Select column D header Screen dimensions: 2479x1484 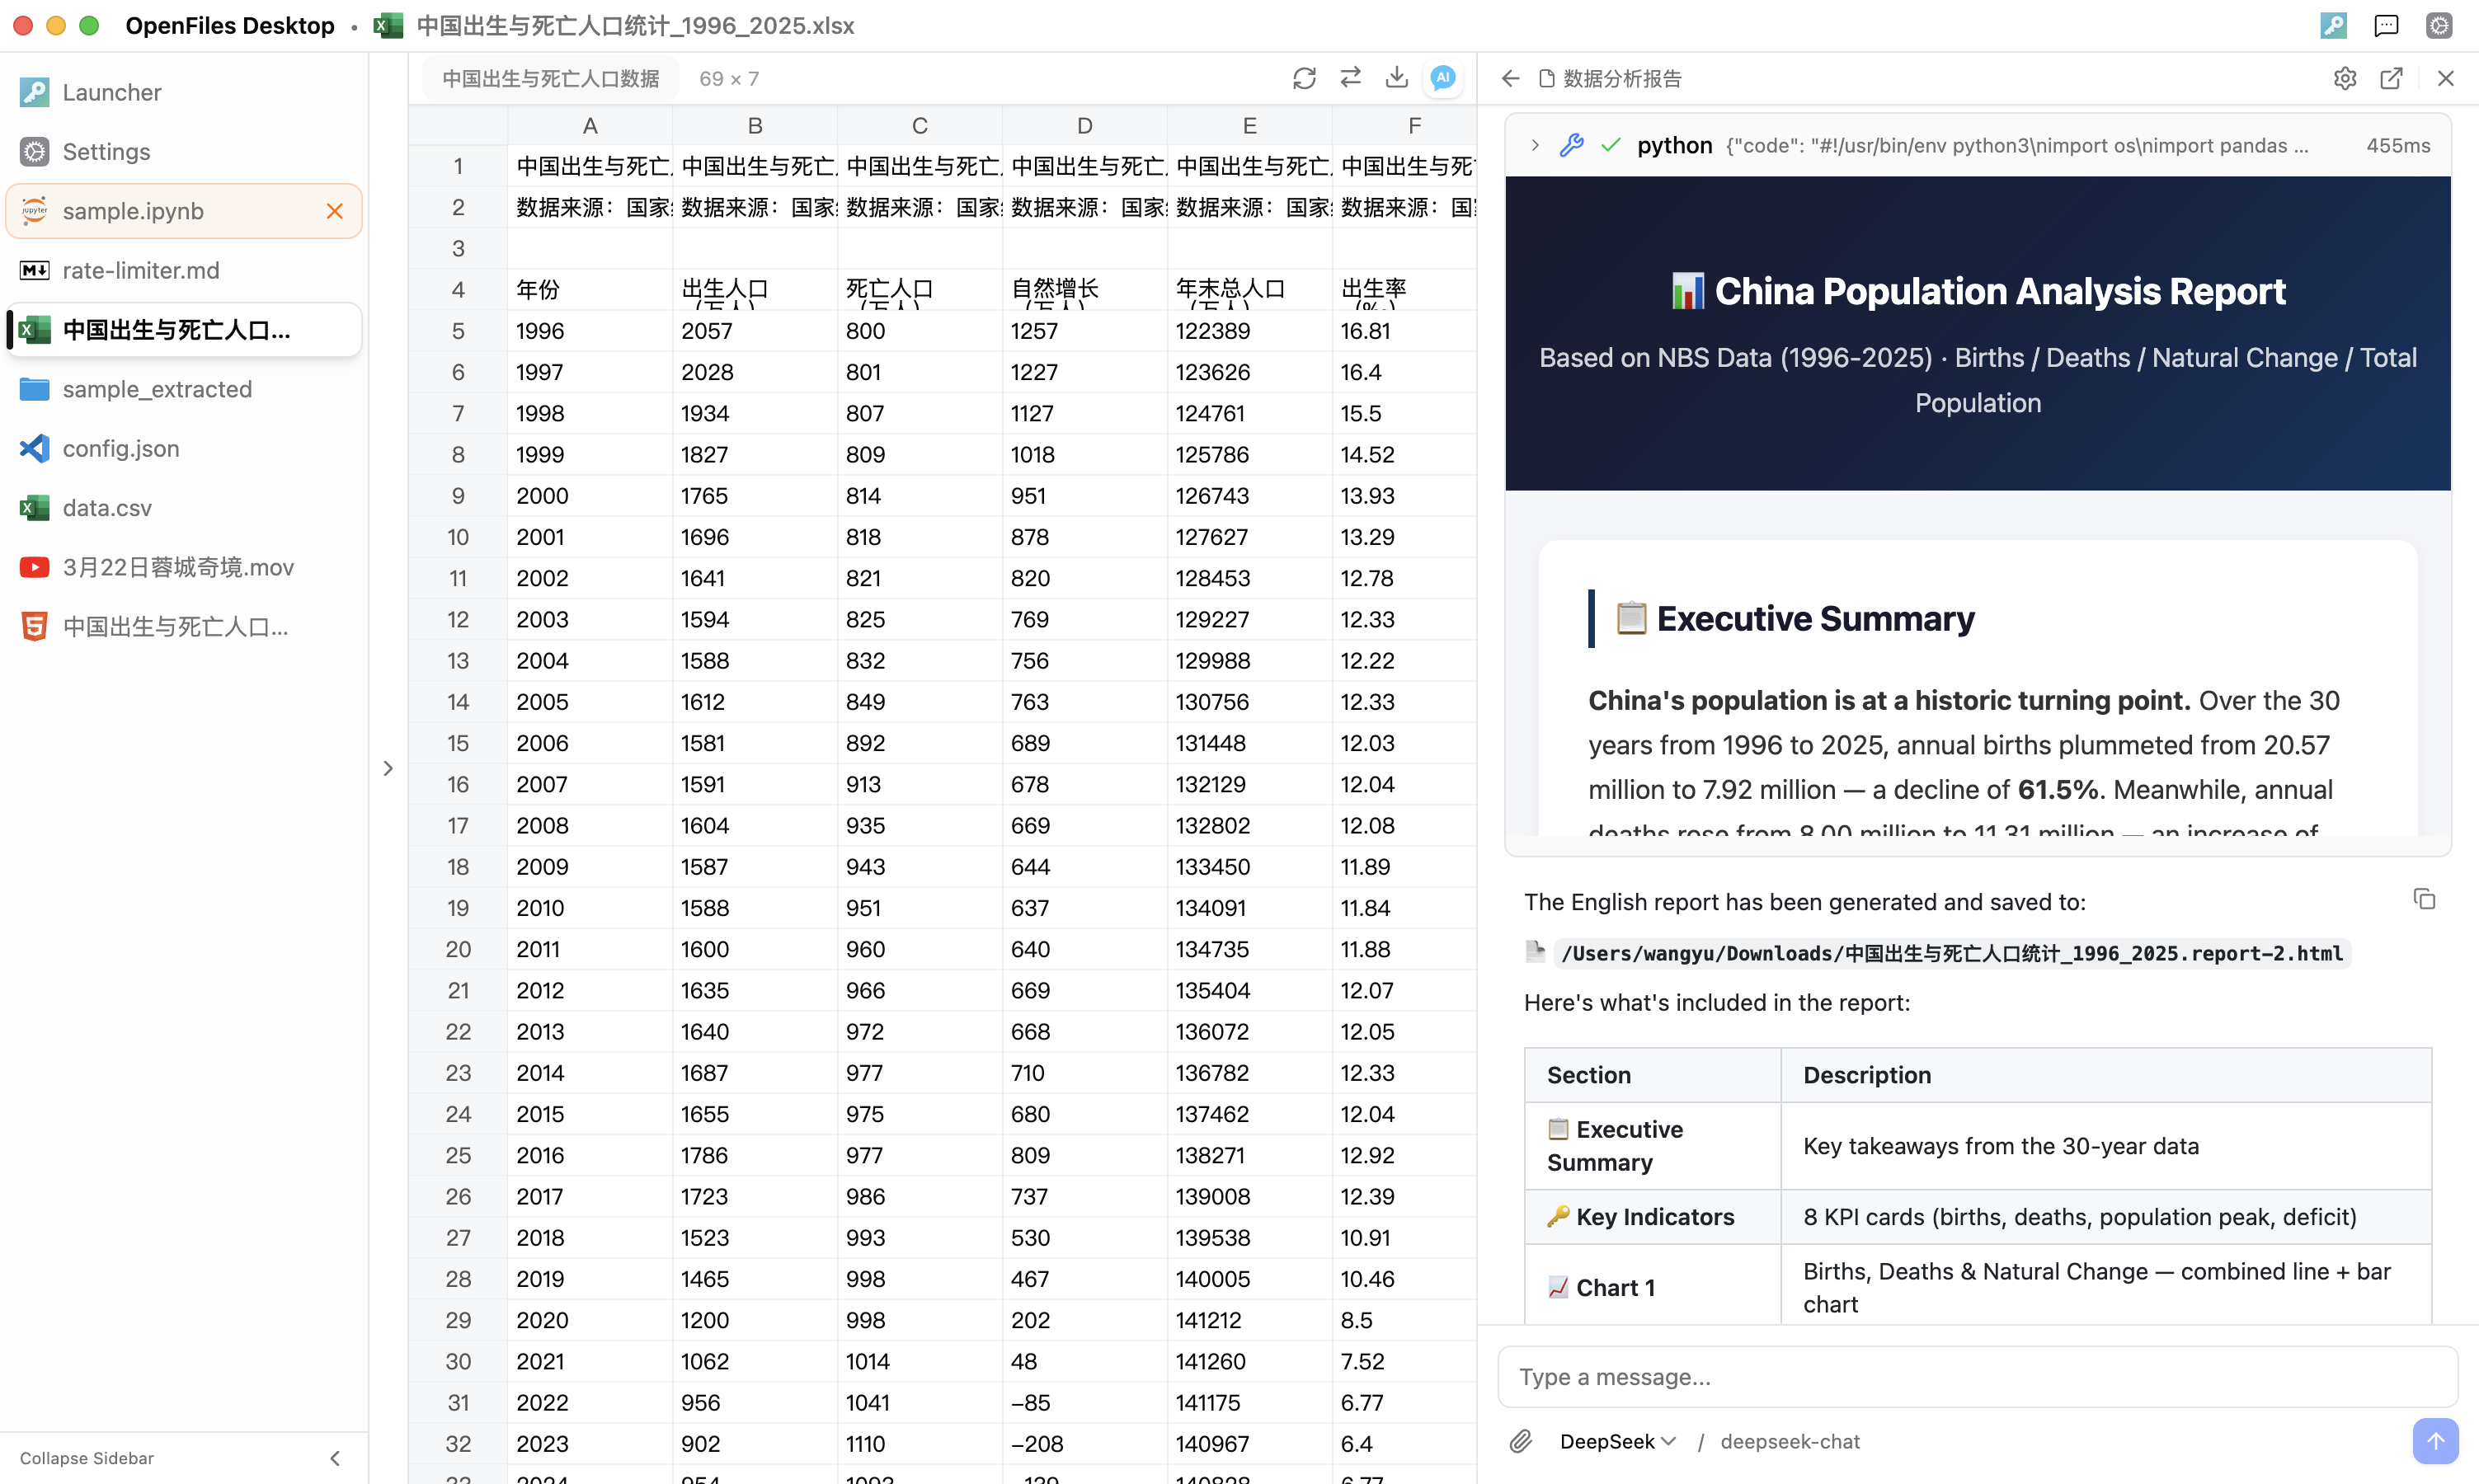click(x=1085, y=125)
